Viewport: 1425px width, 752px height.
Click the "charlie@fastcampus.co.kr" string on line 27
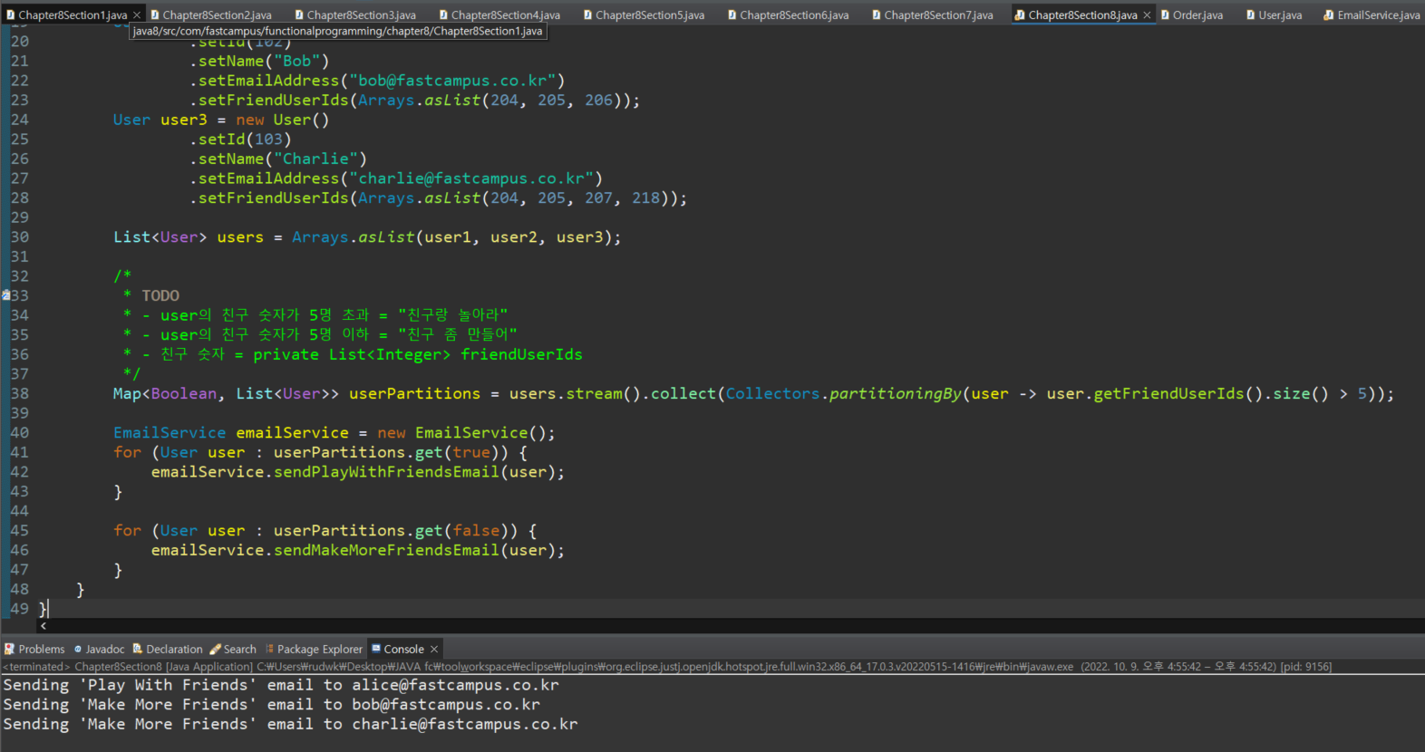[471, 178]
